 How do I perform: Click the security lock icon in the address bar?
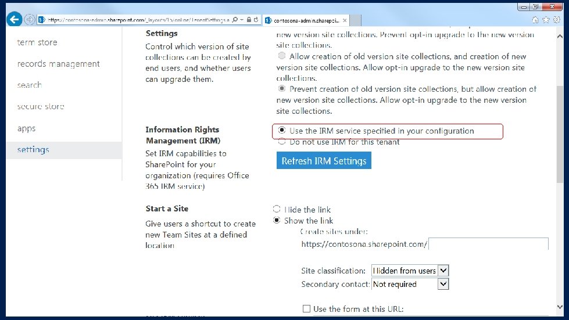tap(249, 20)
